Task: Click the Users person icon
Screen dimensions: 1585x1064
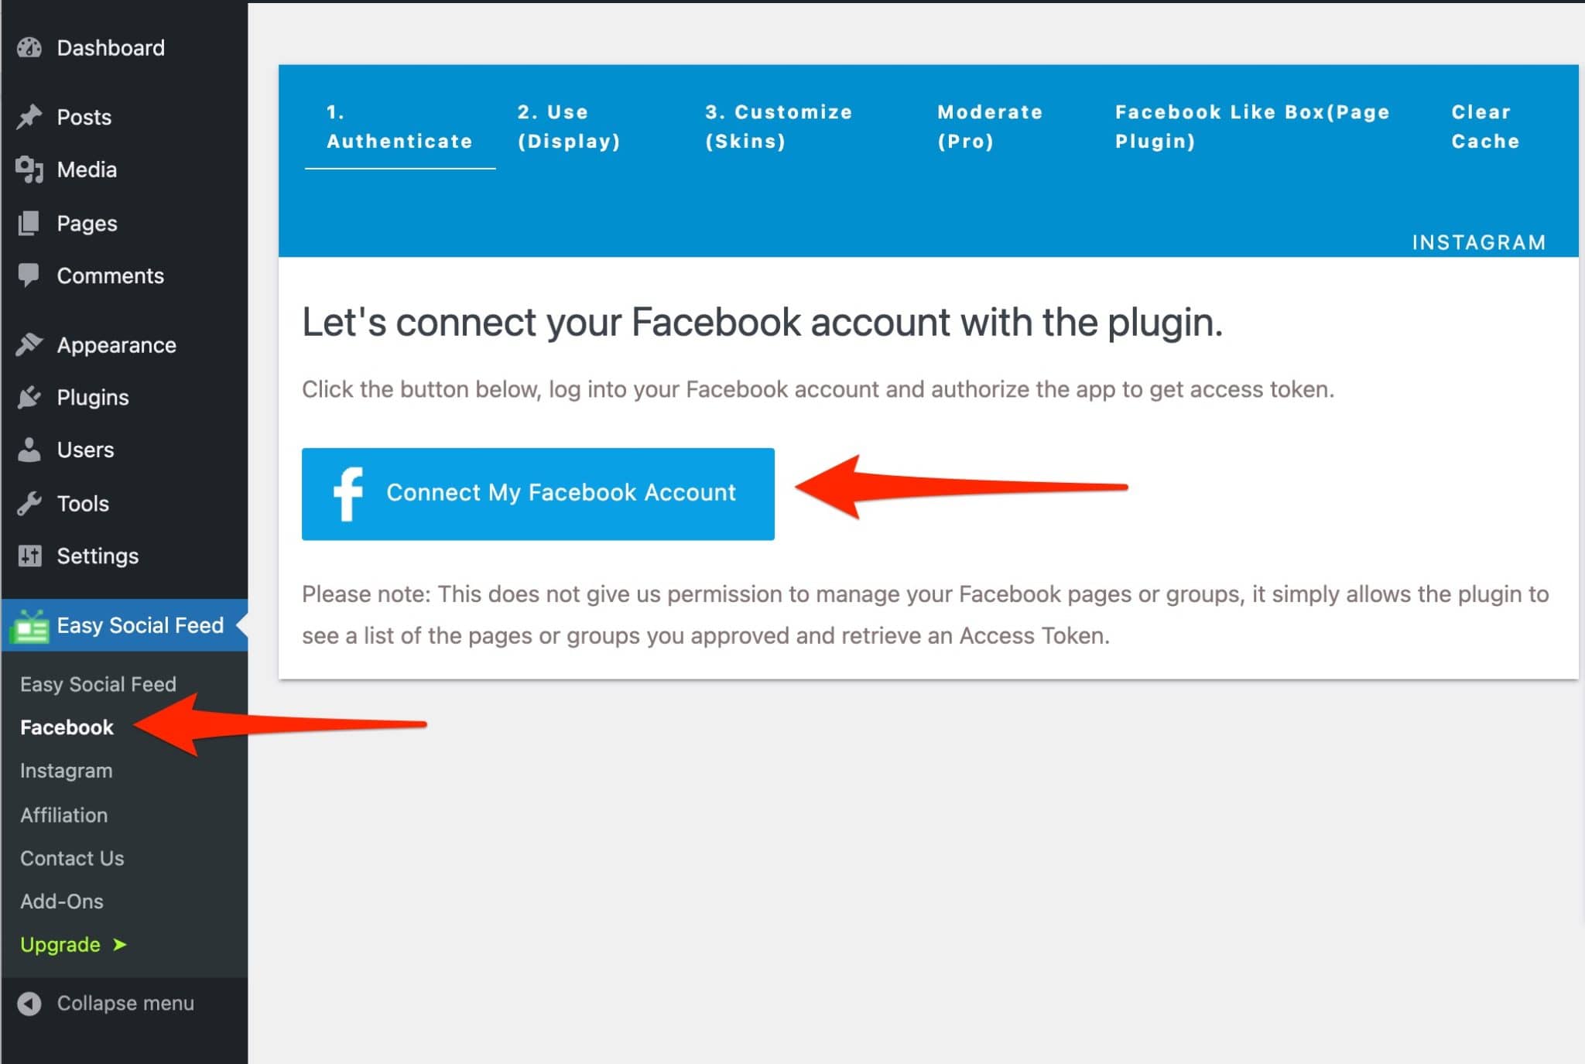Action: [29, 450]
